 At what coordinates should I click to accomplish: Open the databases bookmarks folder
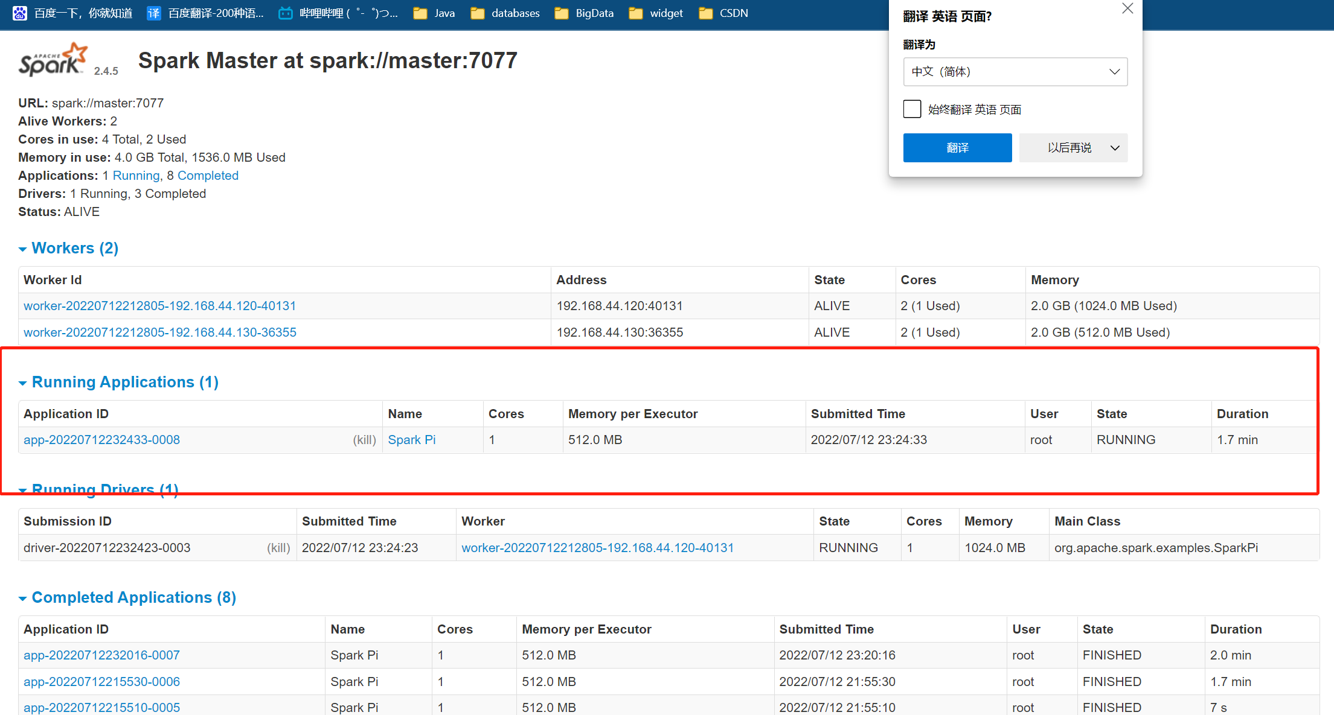505,13
